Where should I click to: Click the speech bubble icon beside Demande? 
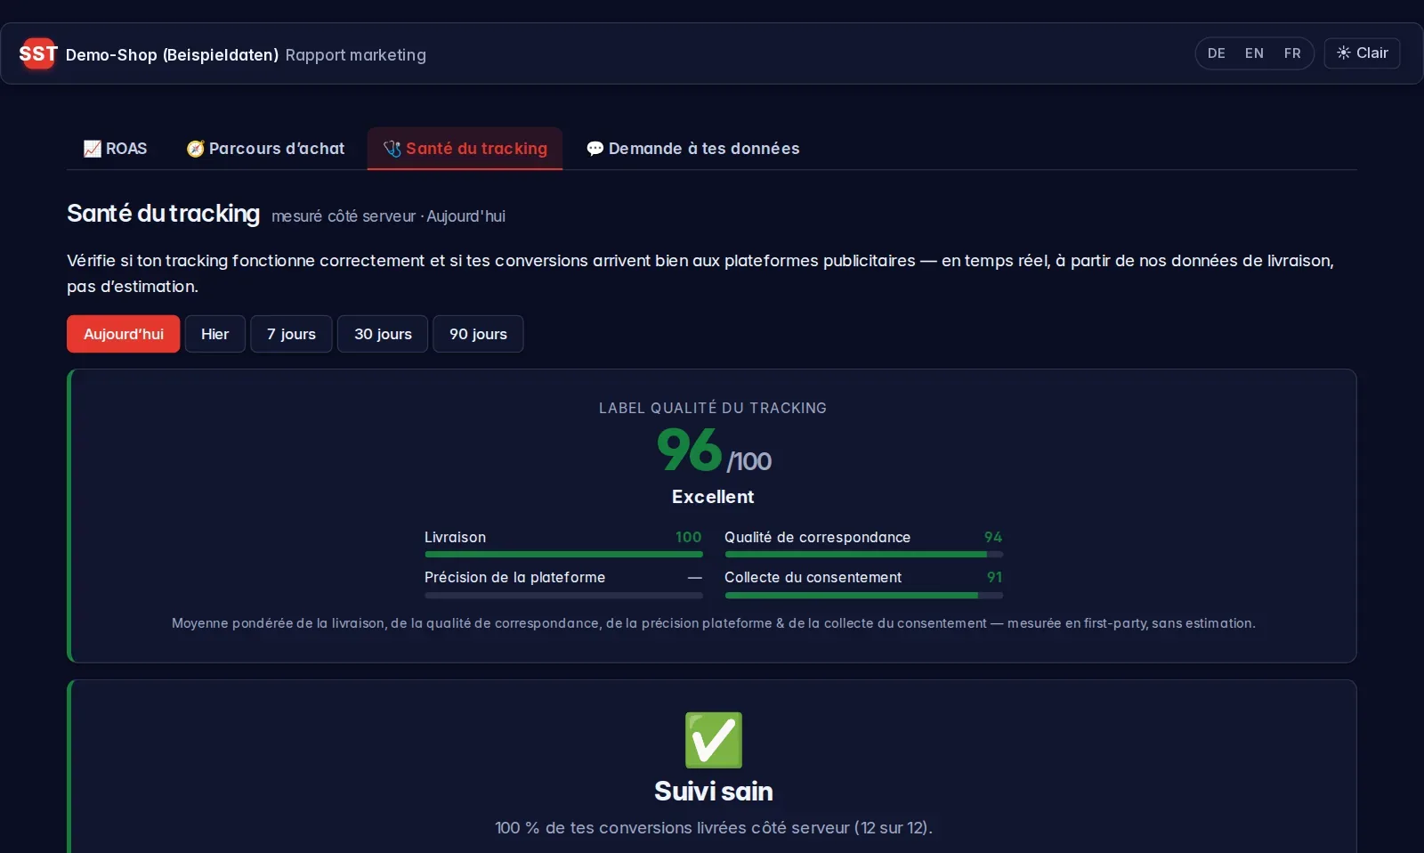point(595,149)
